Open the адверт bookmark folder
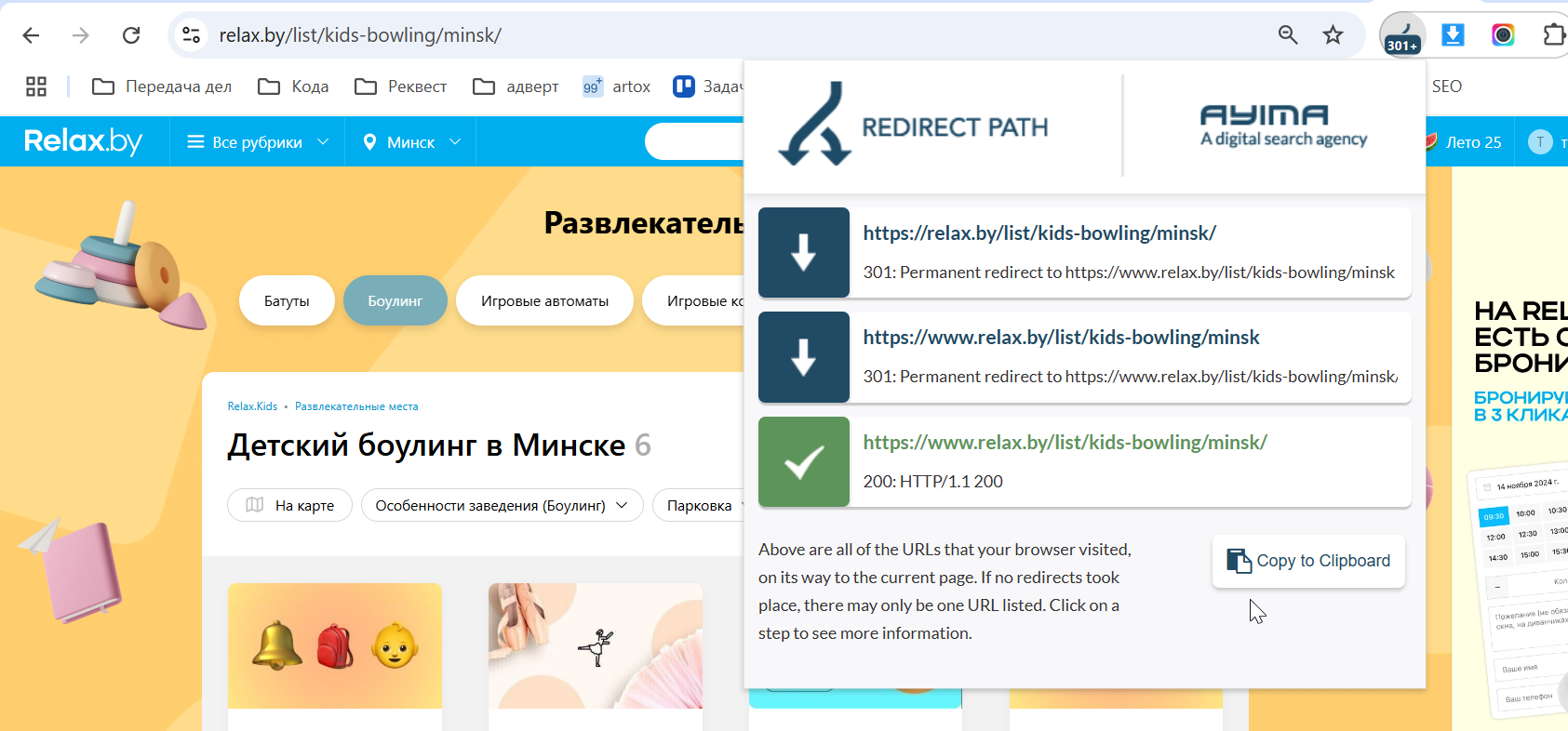1568x731 pixels. point(516,86)
